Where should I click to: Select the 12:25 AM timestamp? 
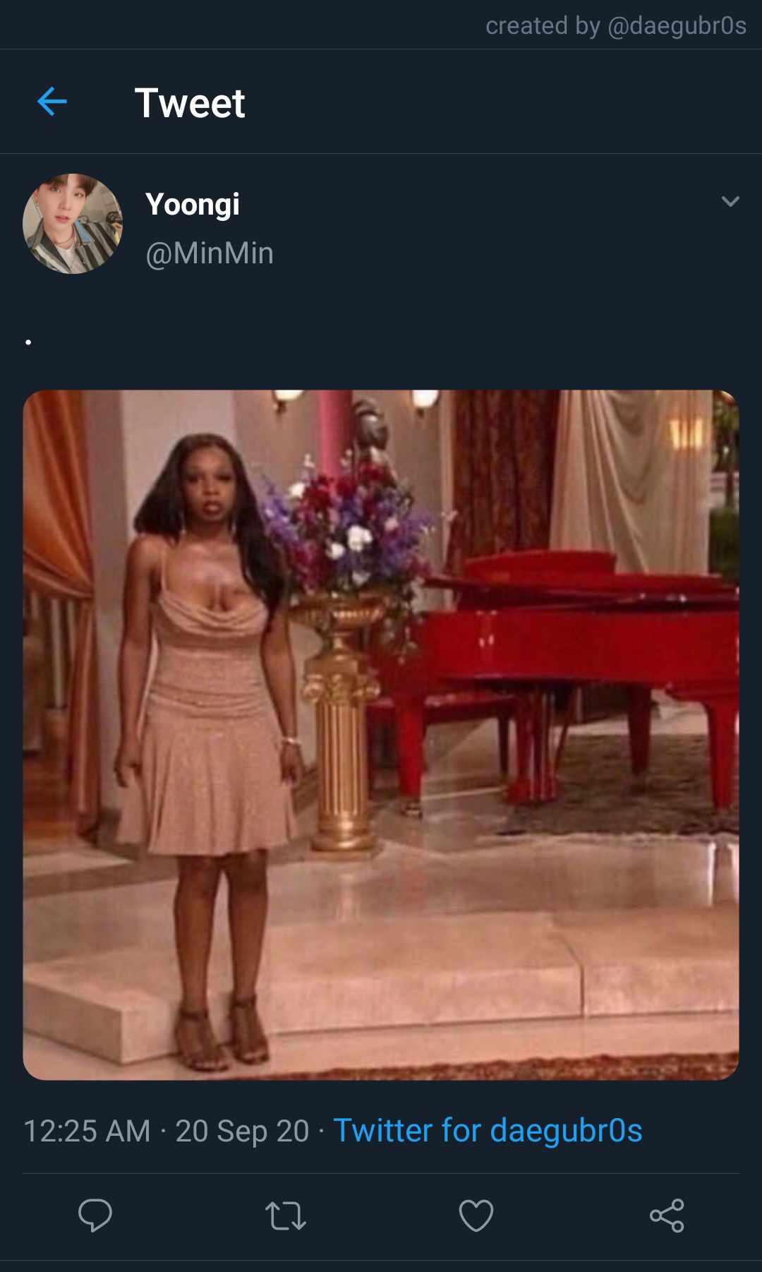point(87,1131)
